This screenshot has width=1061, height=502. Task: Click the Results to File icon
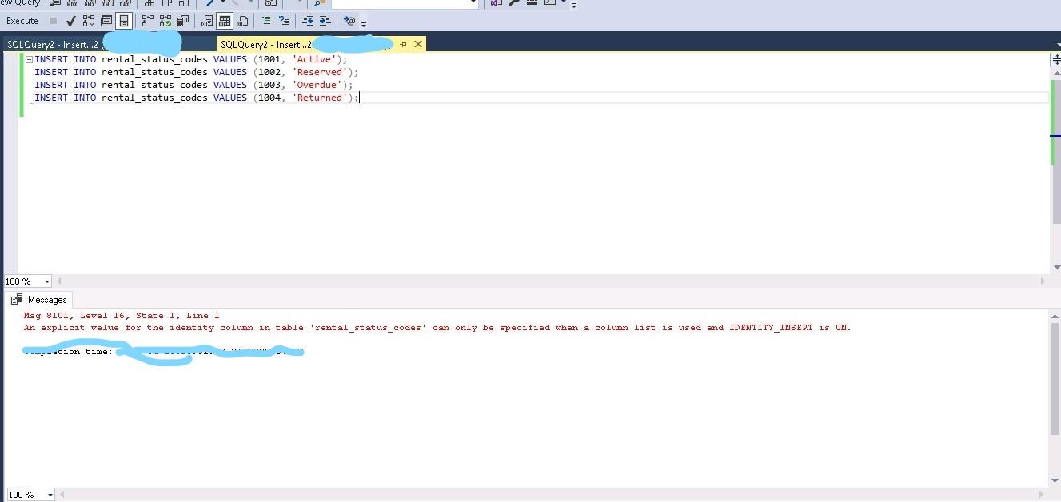click(241, 20)
